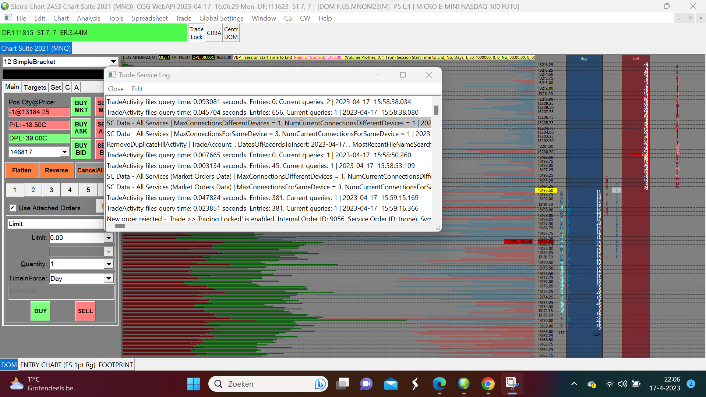706x397 pixels.
Task: Show hidden system tray icons
Action: [574, 384]
